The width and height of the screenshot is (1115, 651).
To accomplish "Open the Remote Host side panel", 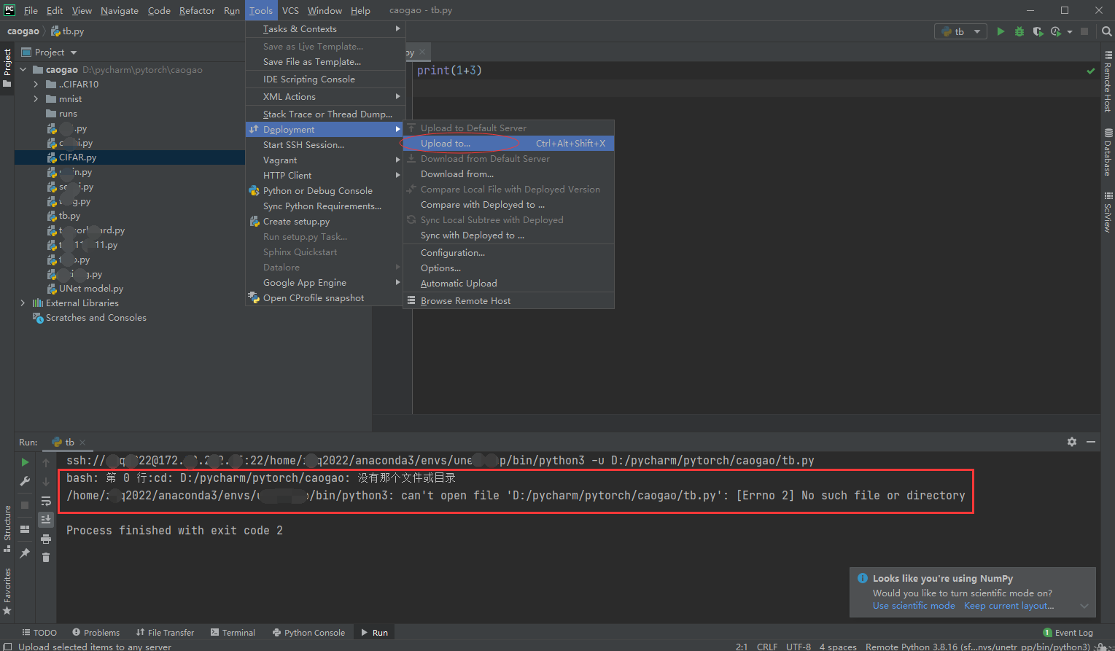I will click(1108, 82).
